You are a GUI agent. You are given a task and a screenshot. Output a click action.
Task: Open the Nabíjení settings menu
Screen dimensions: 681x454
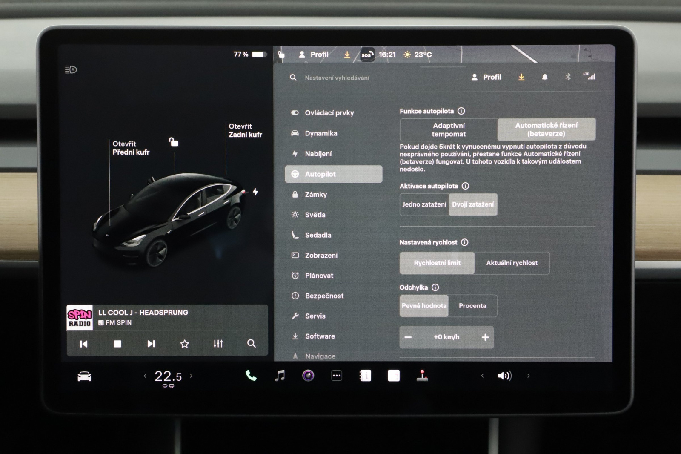[318, 154]
